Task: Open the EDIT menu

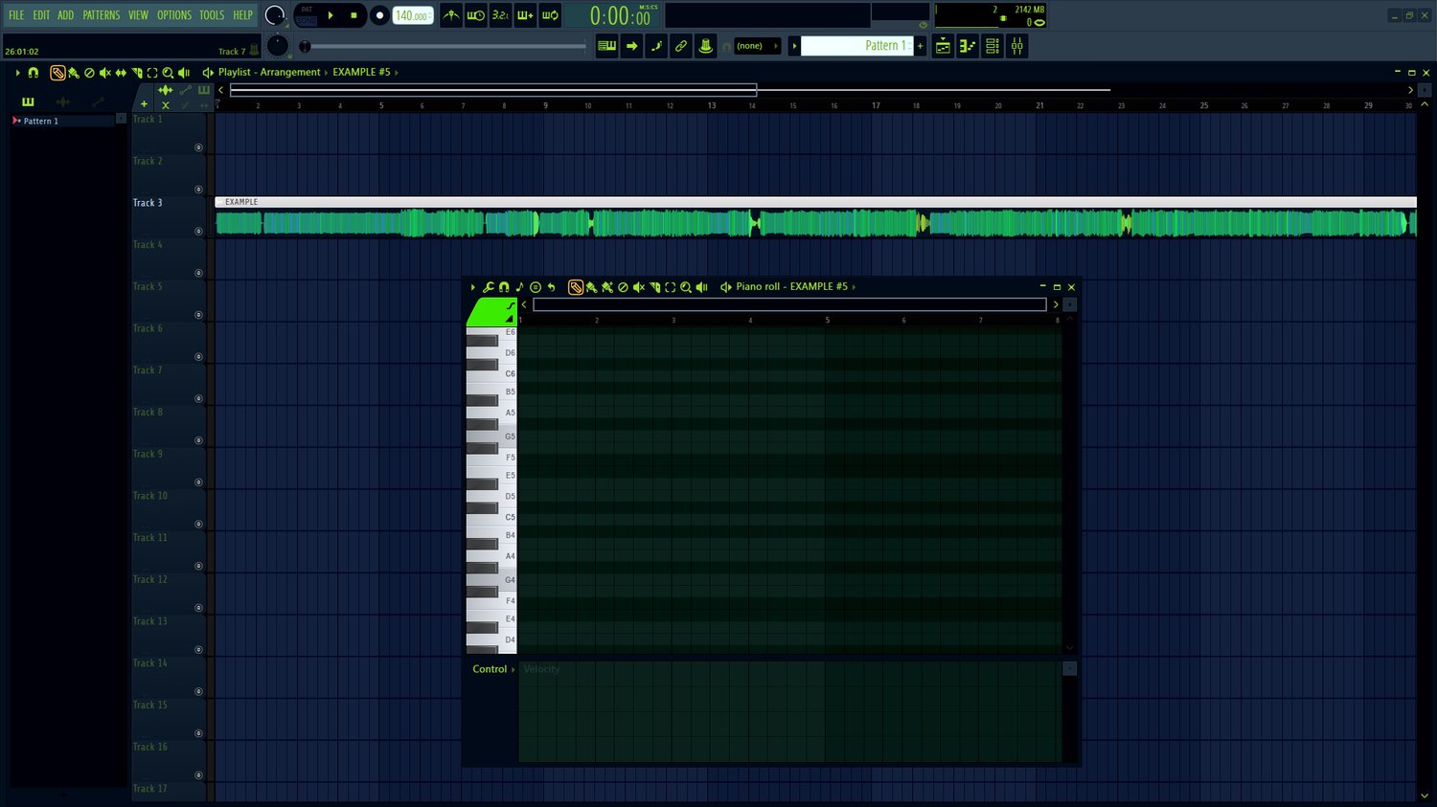Action: [x=41, y=15]
